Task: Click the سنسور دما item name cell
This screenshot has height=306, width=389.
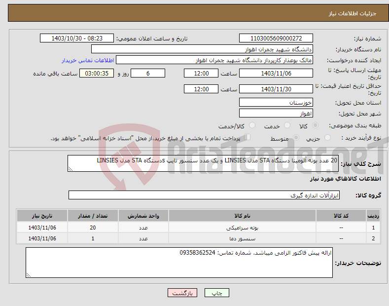Action: (242, 238)
